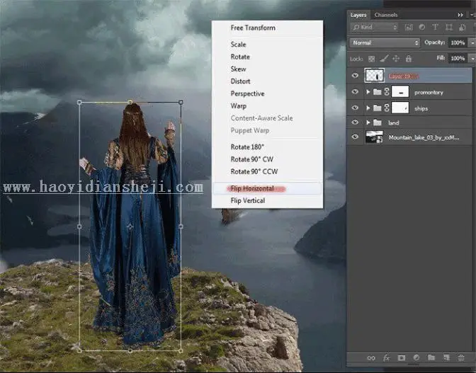476x373 pixels.
Task: Select the promontory group mask thumbnail
Action: click(400, 91)
